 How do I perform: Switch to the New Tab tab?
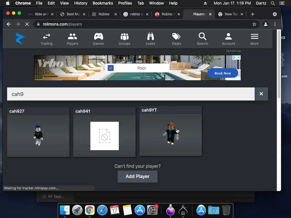[x=230, y=14]
